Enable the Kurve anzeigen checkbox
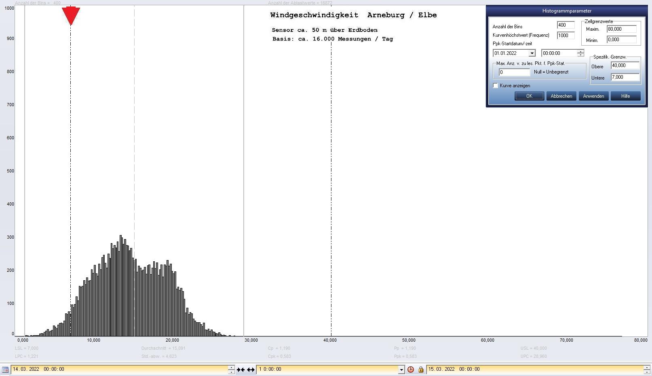Screen dimensions: 652x376 pos(496,86)
